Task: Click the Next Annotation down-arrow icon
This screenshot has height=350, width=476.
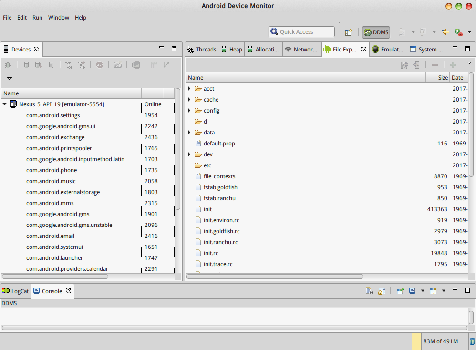Action: point(401,32)
